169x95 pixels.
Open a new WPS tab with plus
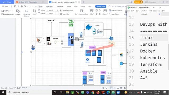pyautogui.click(x=83, y=2)
